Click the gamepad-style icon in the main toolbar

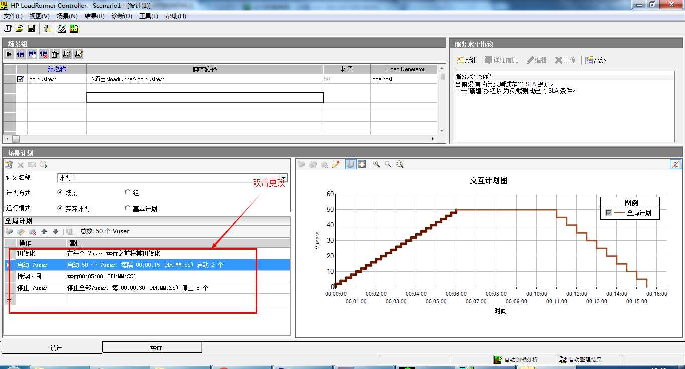pos(62,29)
